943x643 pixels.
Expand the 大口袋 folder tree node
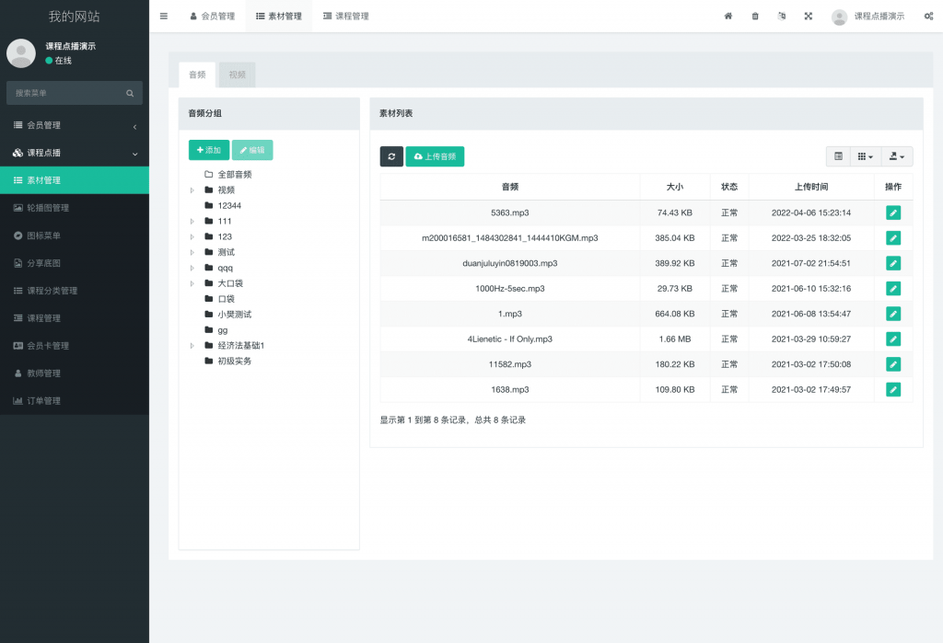pyautogui.click(x=192, y=283)
